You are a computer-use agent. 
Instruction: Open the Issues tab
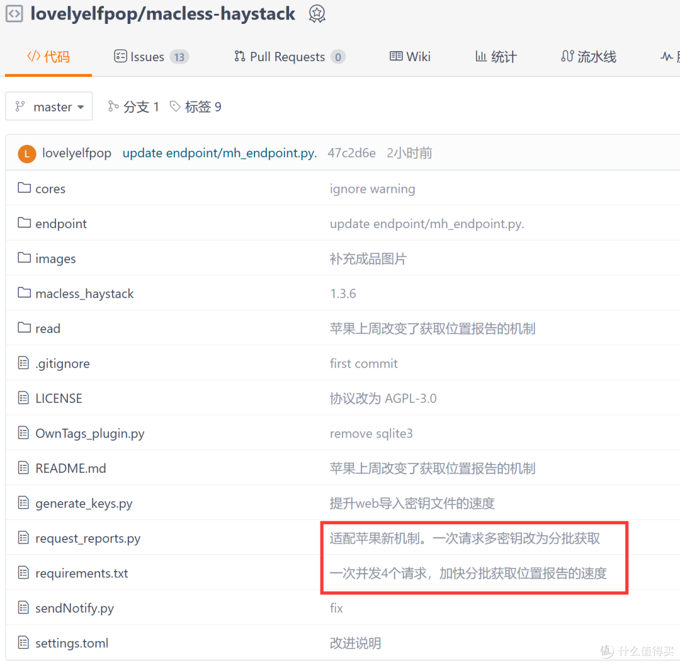pyautogui.click(x=151, y=57)
